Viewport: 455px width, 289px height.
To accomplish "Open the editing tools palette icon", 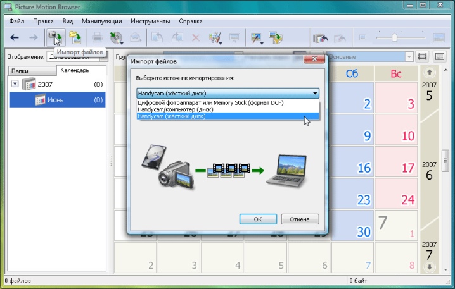I will coord(215,38).
